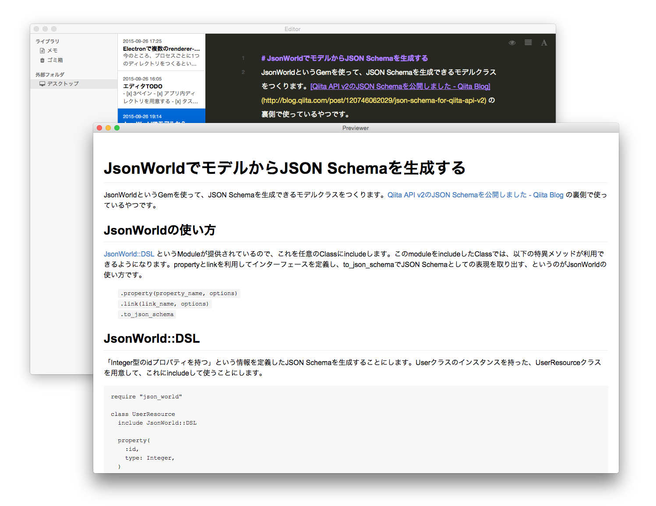The width and height of the screenshot is (656, 506).
Task: Click line number 1 in the Editor gutter
Action: 243,58
